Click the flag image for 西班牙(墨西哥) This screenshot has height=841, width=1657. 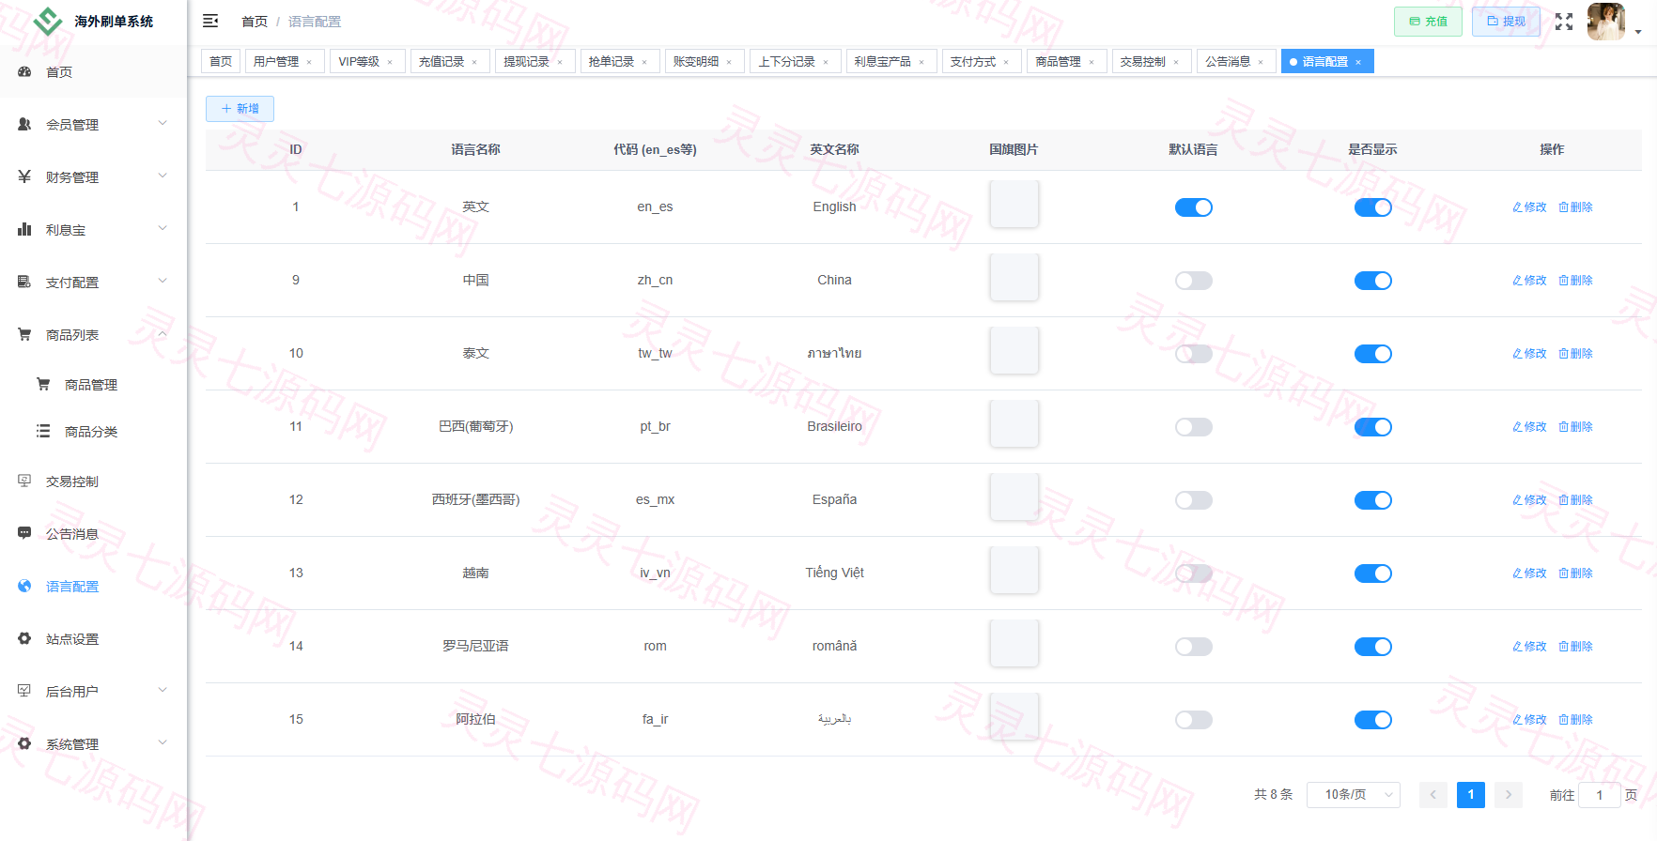(x=1014, y=497)
